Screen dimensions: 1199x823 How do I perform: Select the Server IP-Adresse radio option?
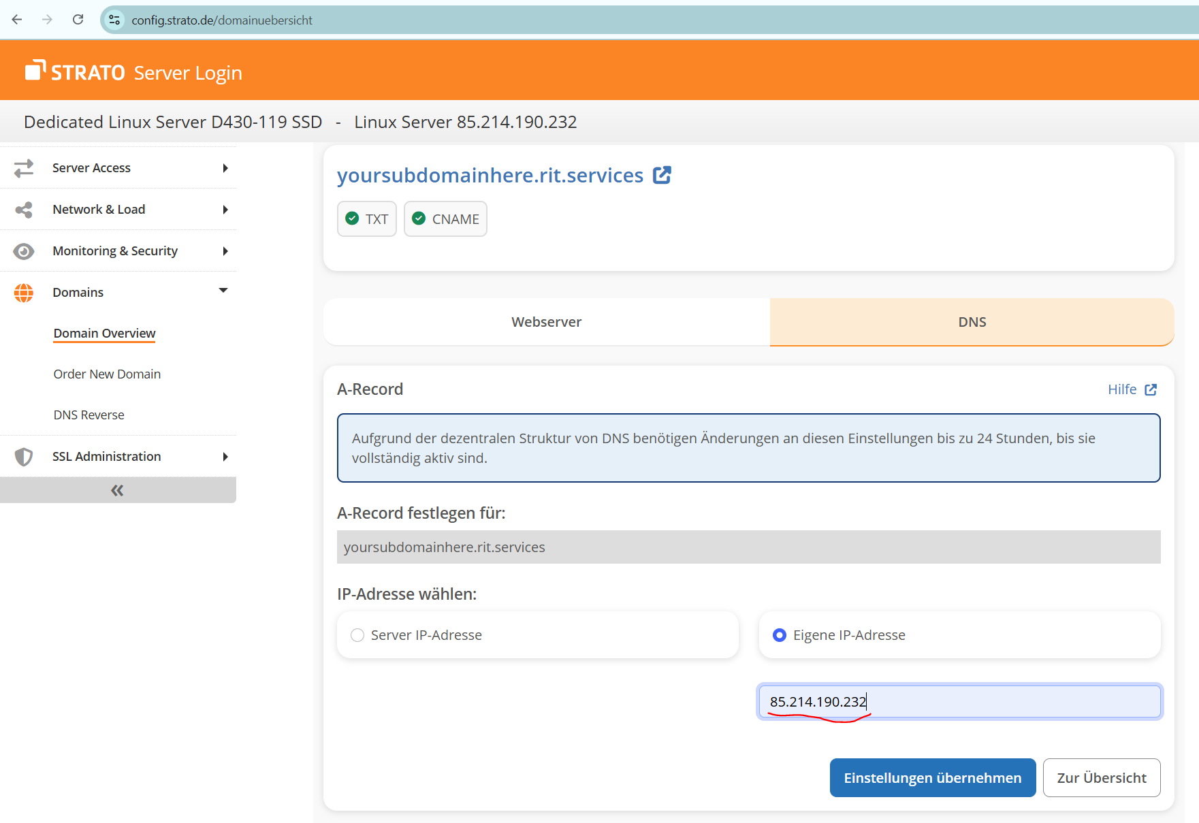point(357,635)
